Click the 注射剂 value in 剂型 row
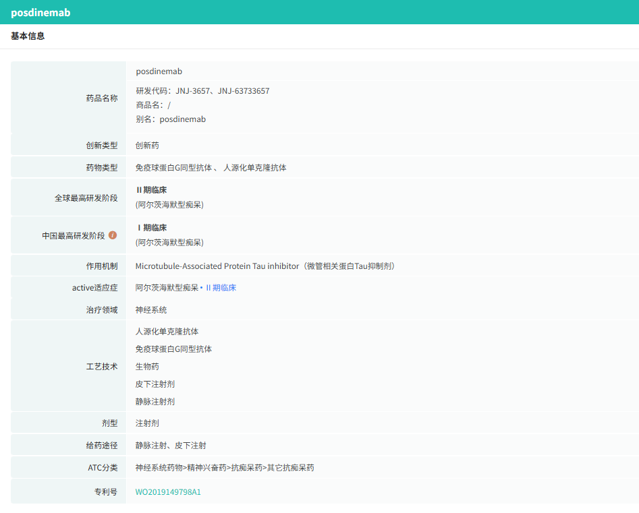 pos(147,423)
